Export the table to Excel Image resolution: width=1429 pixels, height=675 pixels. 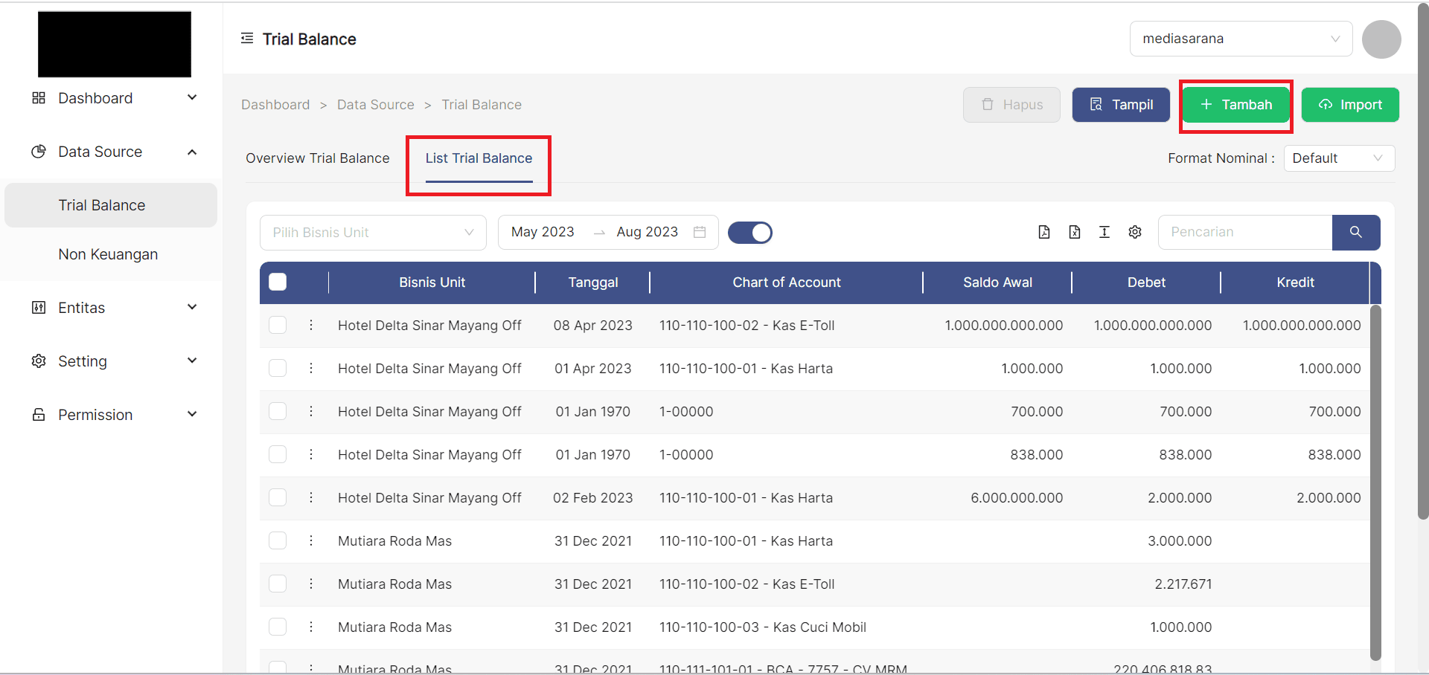coord(1074,232)
